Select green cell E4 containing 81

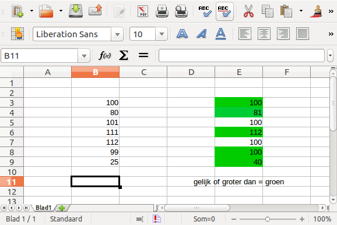point(238,112)
